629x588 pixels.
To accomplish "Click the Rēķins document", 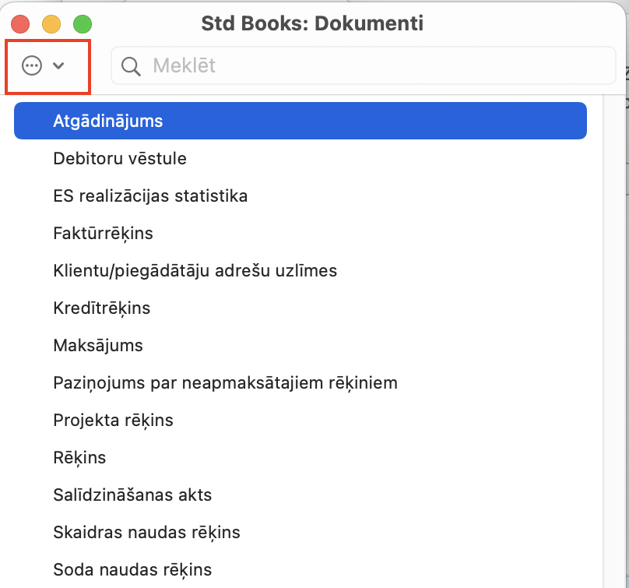I will click(79, 458).
